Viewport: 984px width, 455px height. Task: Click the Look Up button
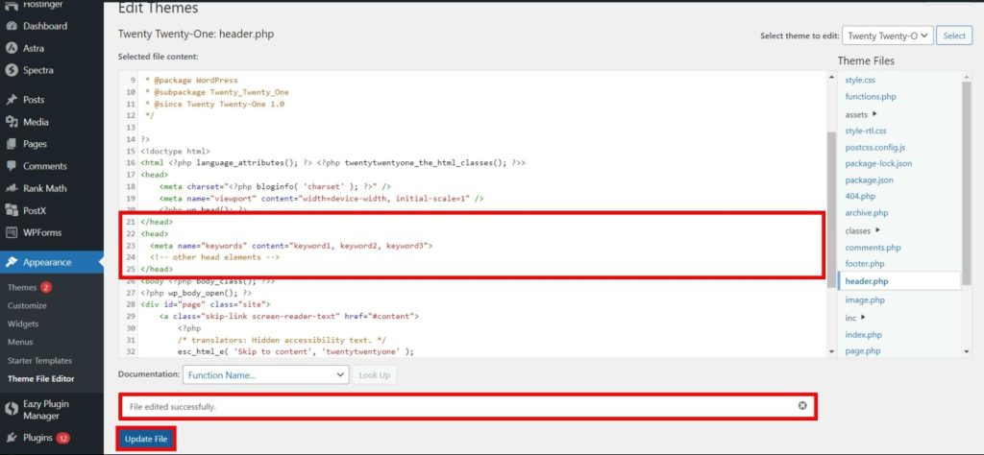click(374, 374)
